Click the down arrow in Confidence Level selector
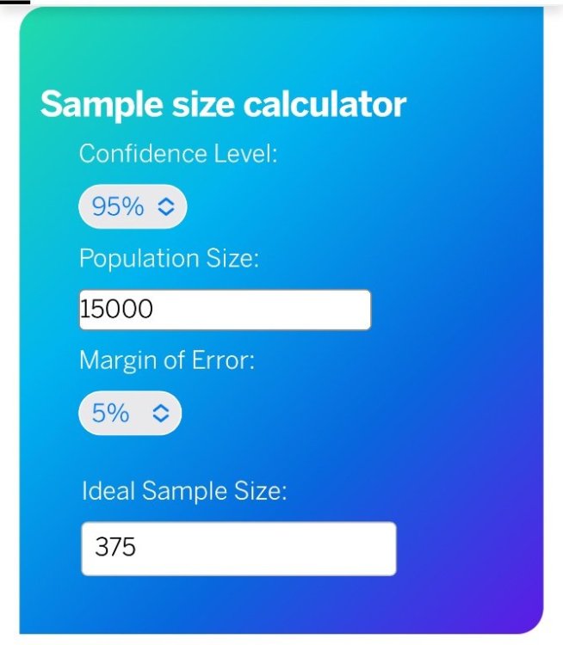The image size is (563, 645). tap(166, 212)
